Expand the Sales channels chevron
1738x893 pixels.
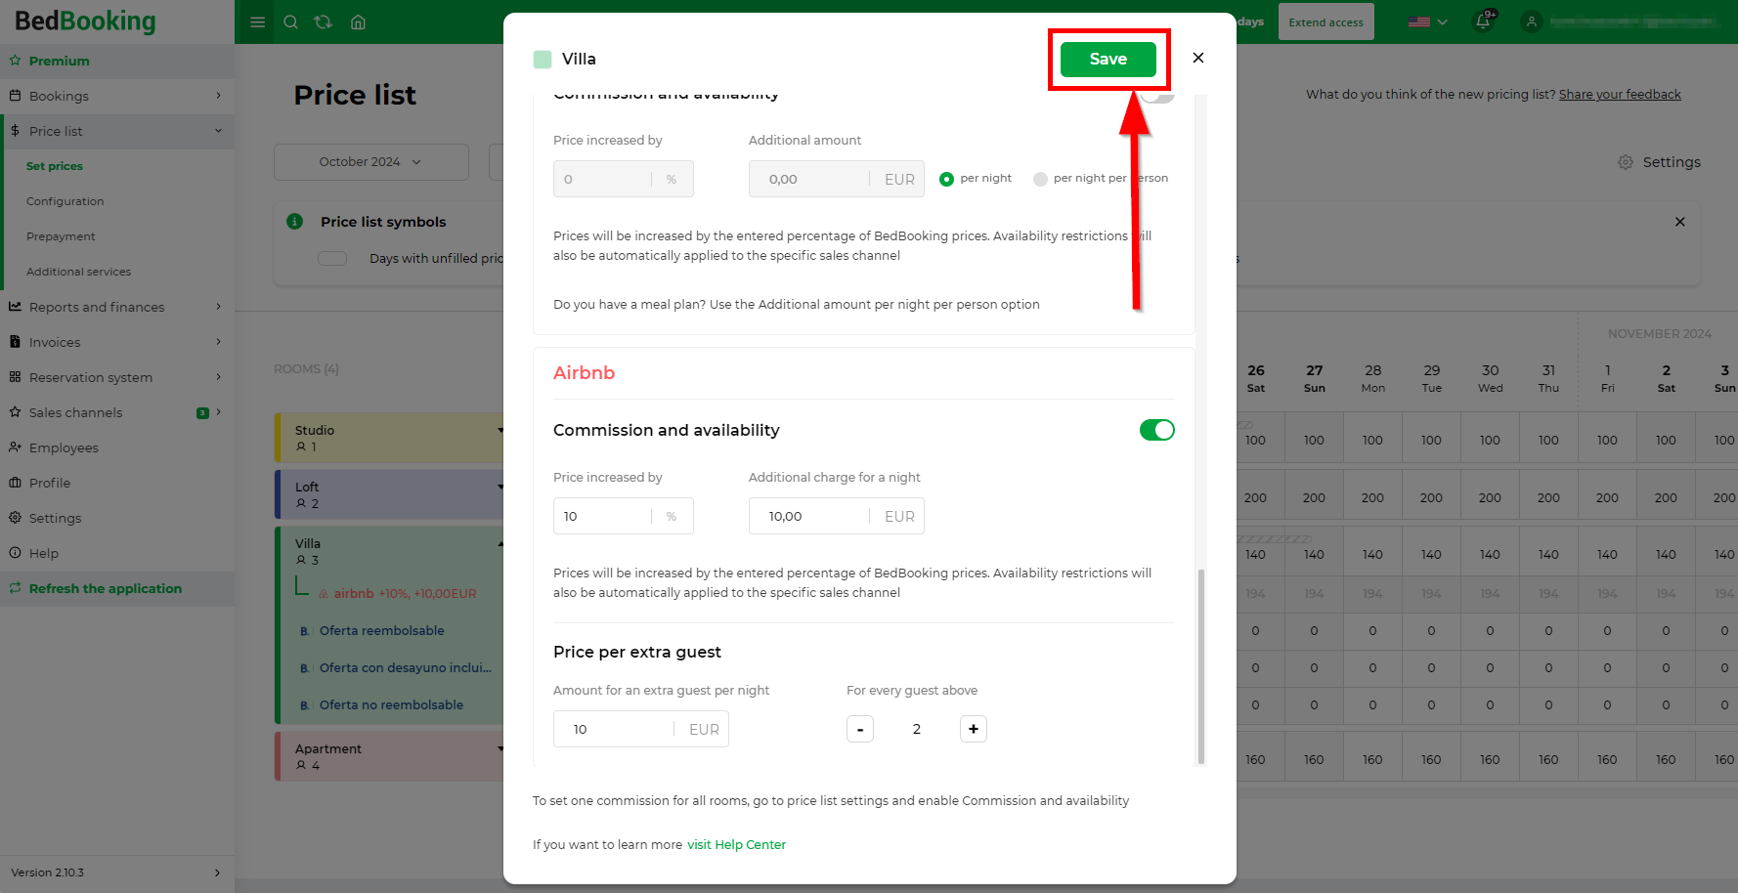218,412
